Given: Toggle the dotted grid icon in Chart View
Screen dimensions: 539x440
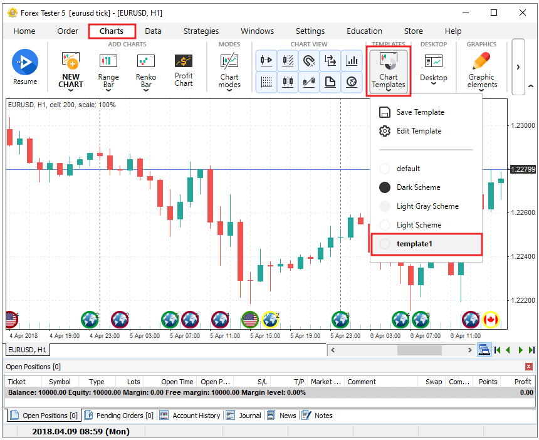Looking at the screenshot, I should (266, 81).
